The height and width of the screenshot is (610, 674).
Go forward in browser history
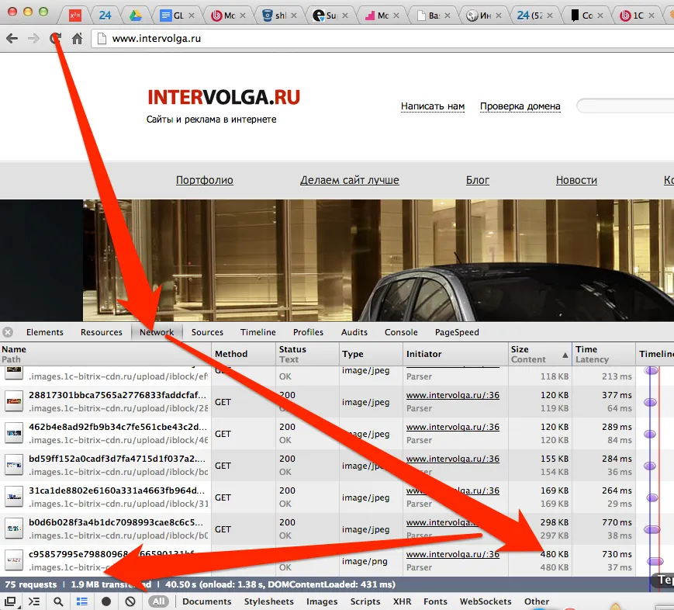coord(33,39)
